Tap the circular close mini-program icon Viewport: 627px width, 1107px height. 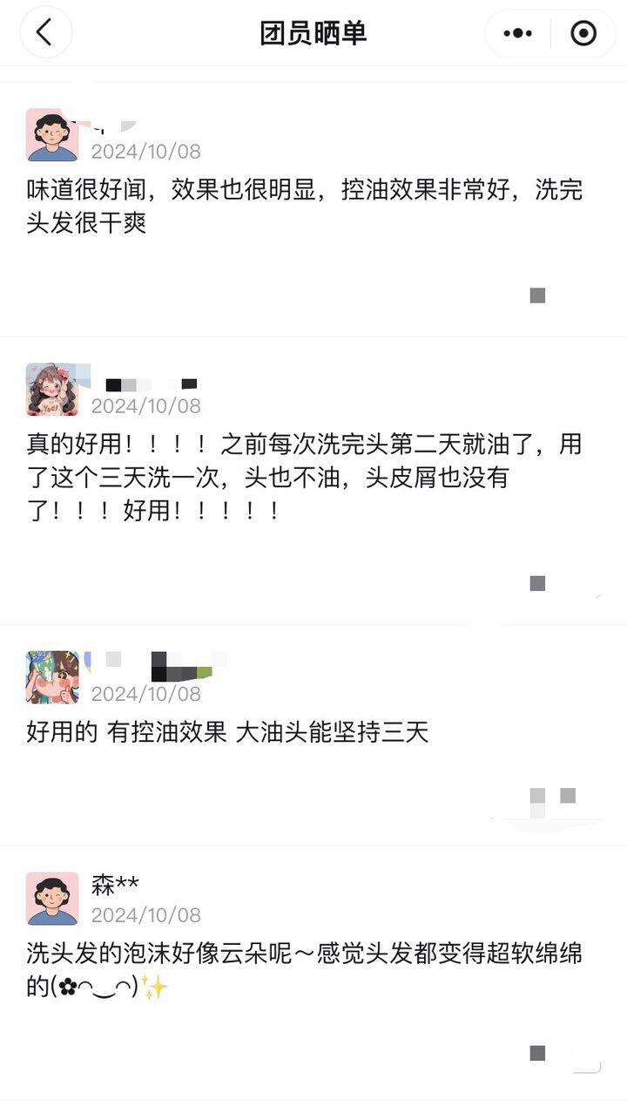tap(583, 33)
